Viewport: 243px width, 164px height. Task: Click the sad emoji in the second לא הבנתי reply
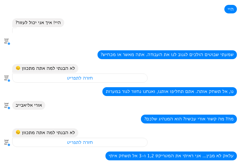pos(18,133)
